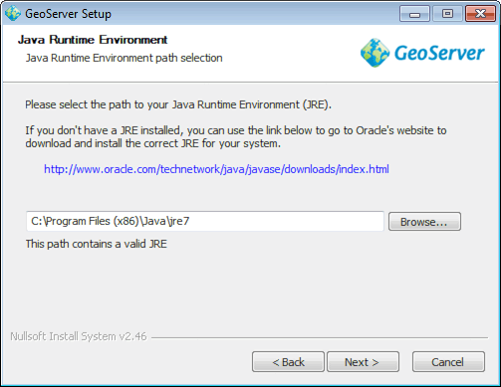Cancel the GeoServer installation
The height and width of the screenshot is (387, 501).
448,362
